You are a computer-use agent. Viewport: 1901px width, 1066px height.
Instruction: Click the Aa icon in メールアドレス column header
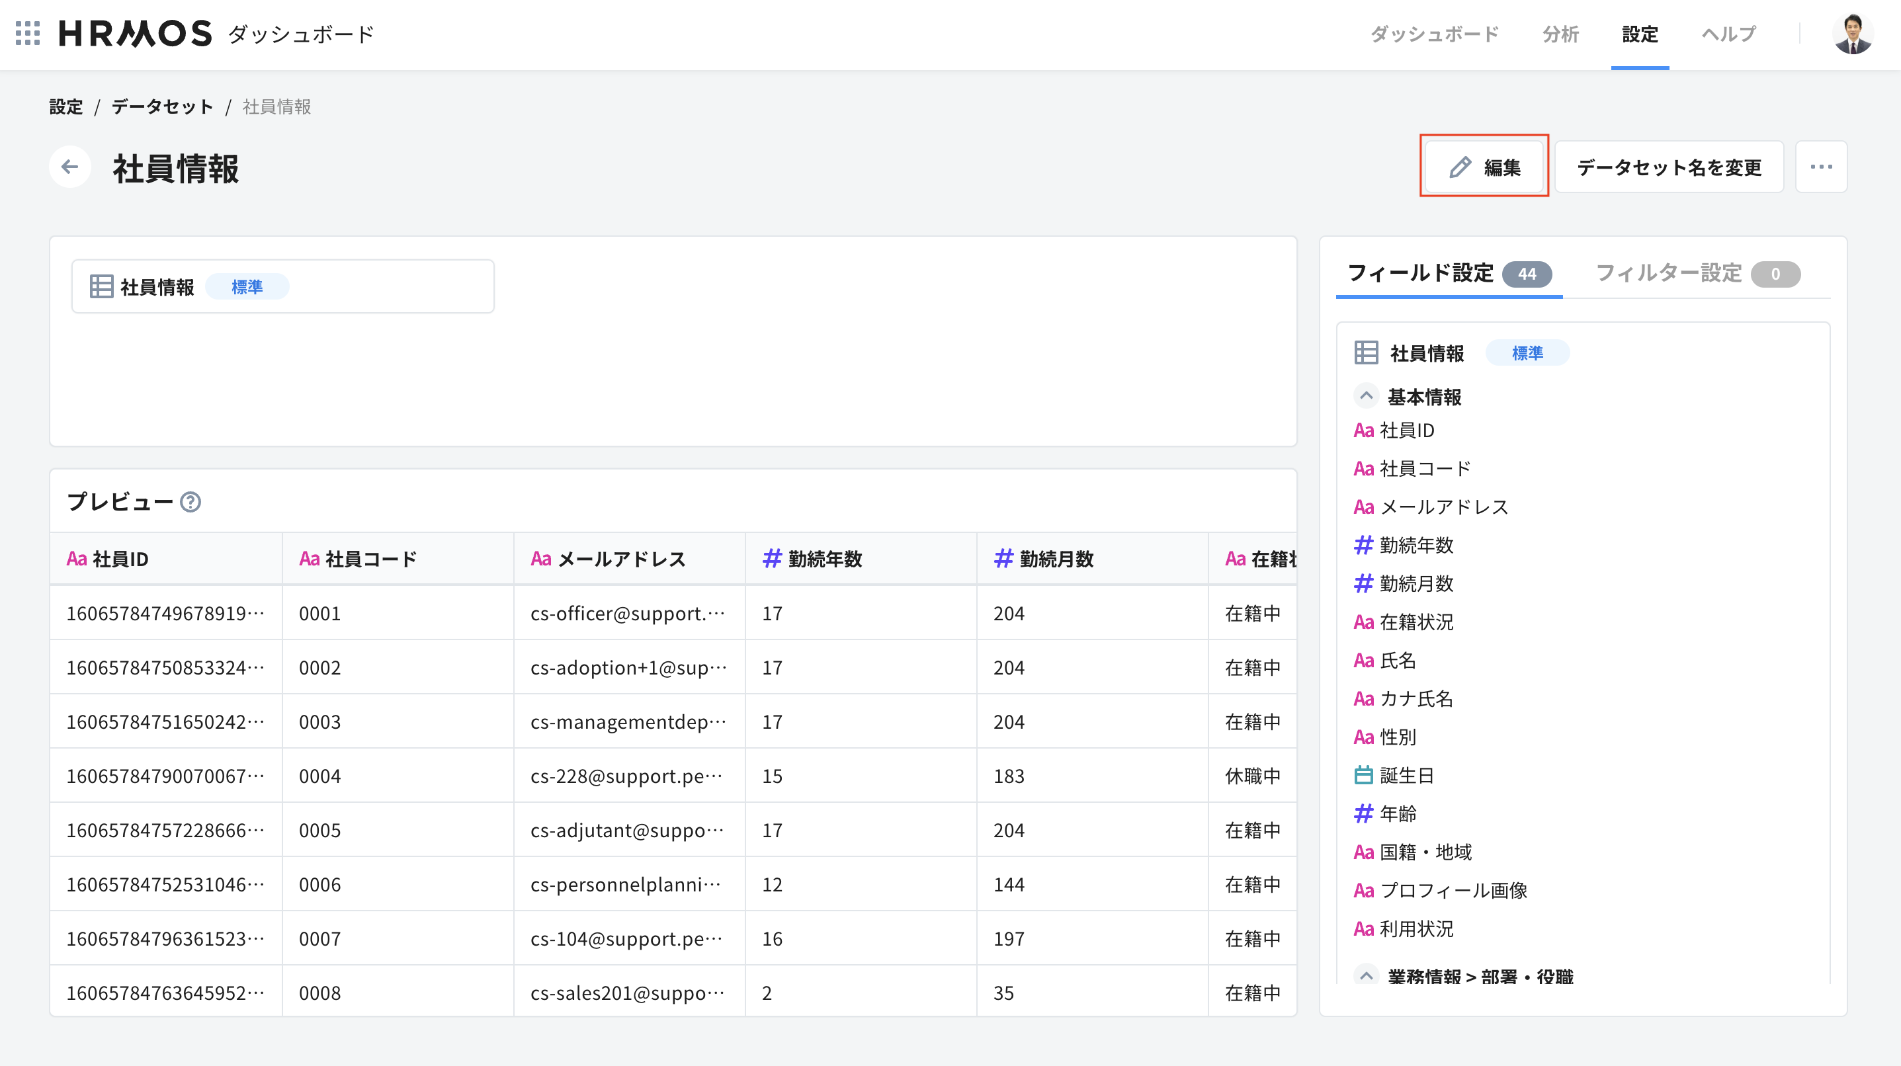(x=540, y=558)
